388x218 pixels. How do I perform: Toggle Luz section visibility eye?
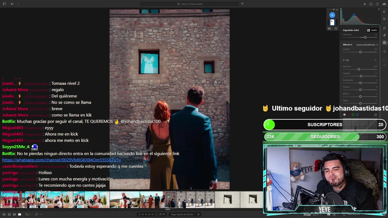375,60
